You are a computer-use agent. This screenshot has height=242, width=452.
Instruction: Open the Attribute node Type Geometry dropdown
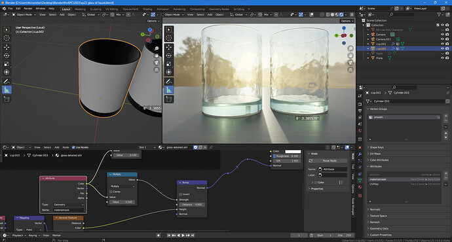(69, 205)
